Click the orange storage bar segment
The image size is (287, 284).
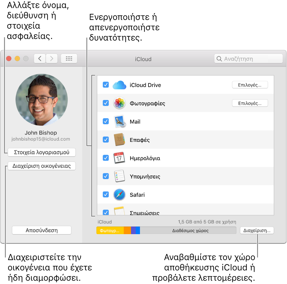click(127, 230)
